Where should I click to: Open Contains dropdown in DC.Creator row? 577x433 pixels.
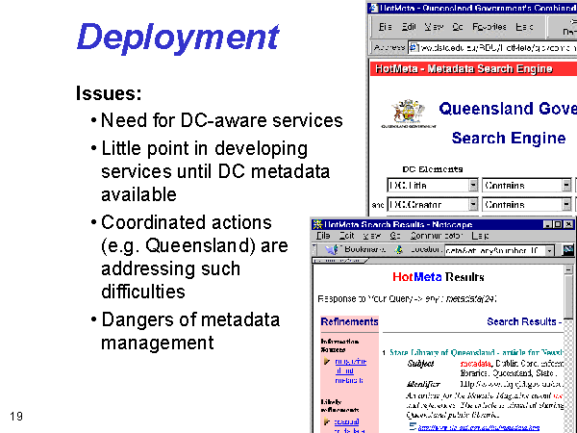pos(566,204)
